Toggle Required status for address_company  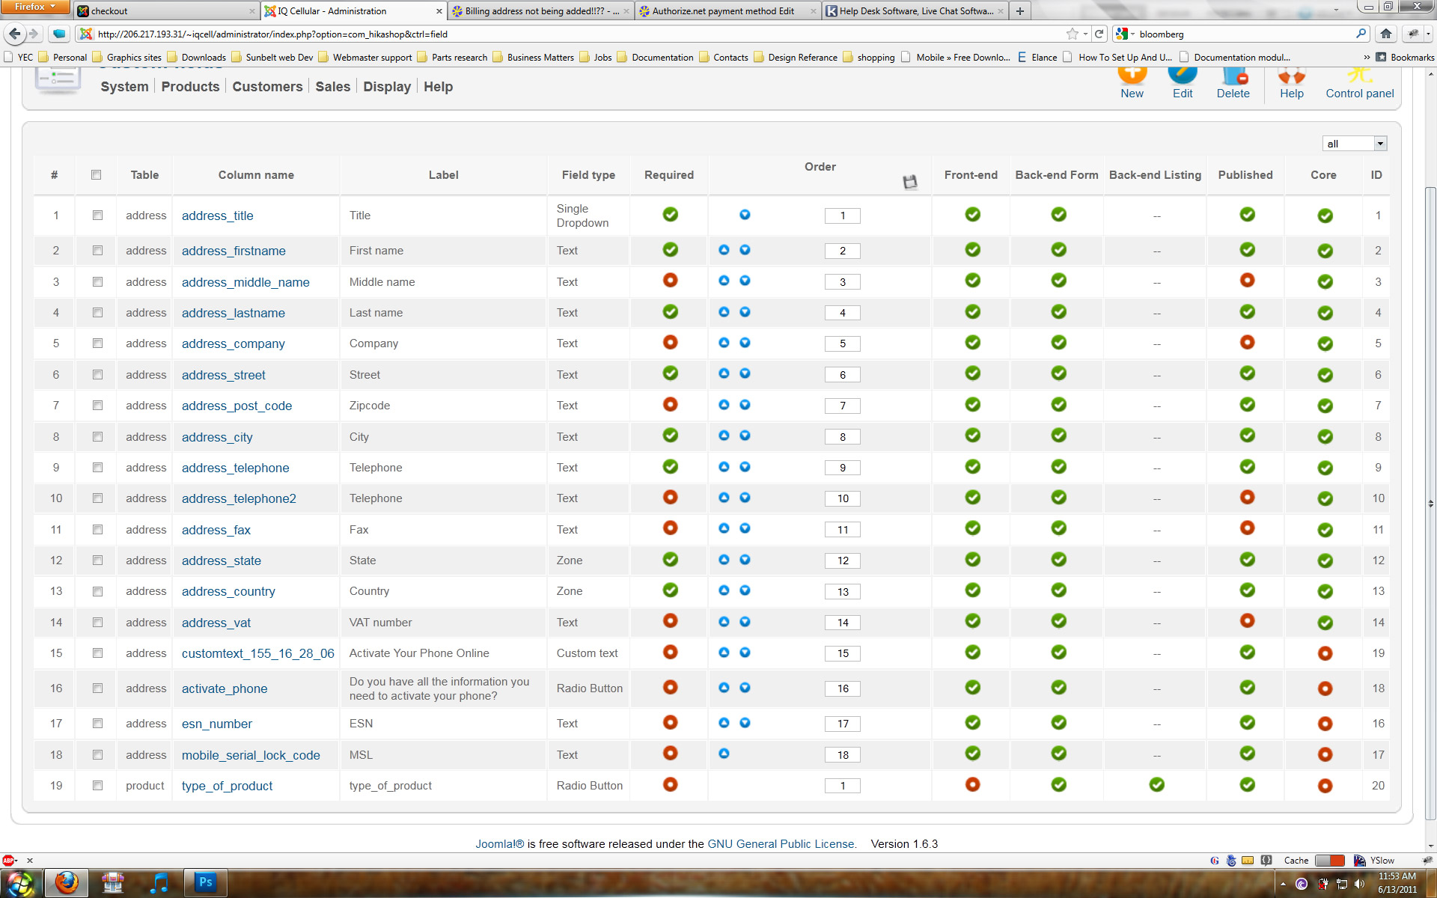[x=670, y=342]
